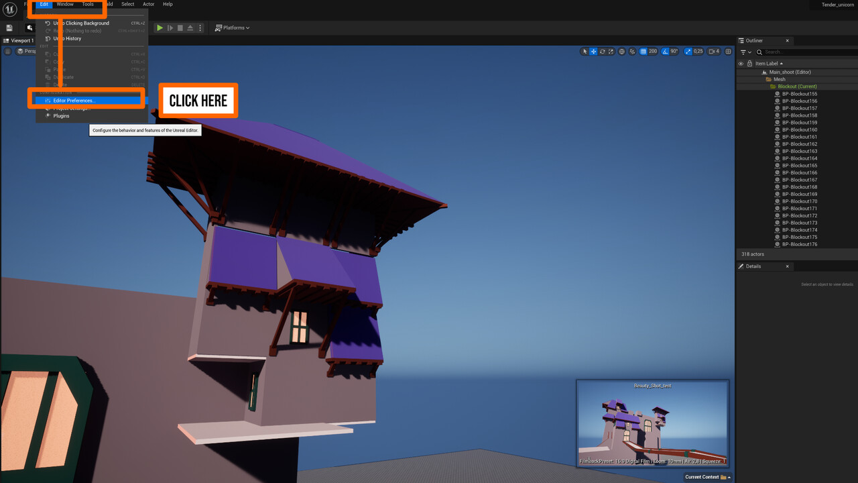This screenshot has width=858, height=483.
Task: Activate the Translate move tool
Action: tap(593, 52)
